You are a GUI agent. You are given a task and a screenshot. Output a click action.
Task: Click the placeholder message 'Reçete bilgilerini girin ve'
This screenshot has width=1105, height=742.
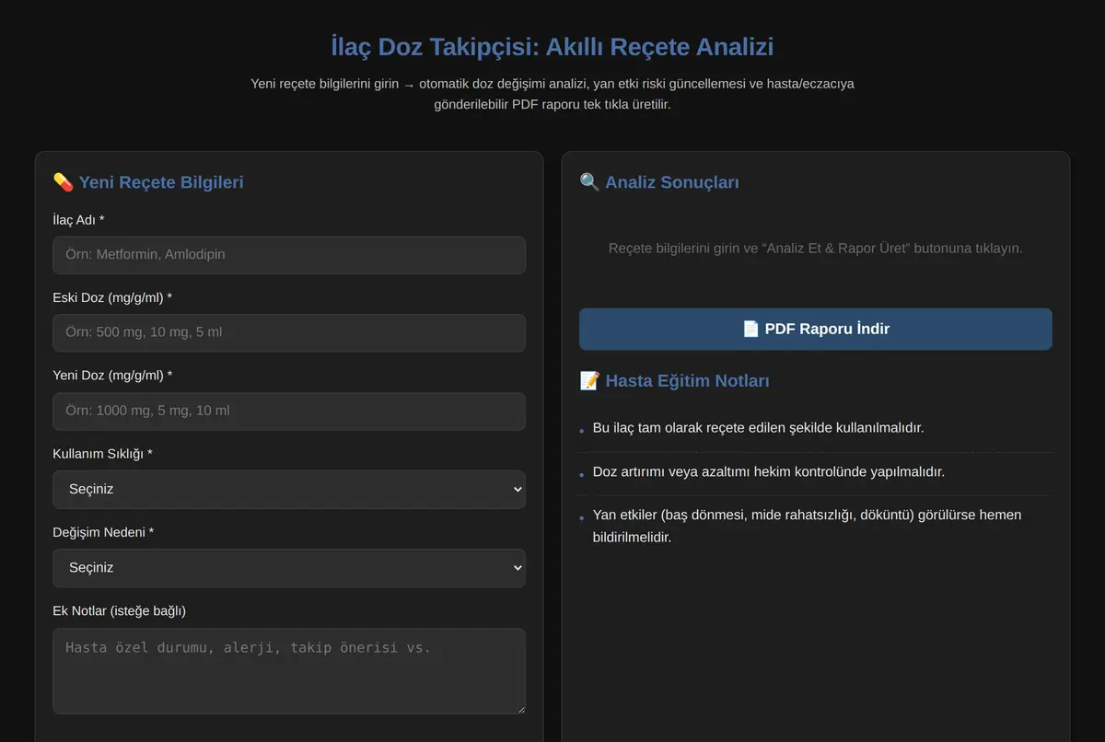[815, 249]
